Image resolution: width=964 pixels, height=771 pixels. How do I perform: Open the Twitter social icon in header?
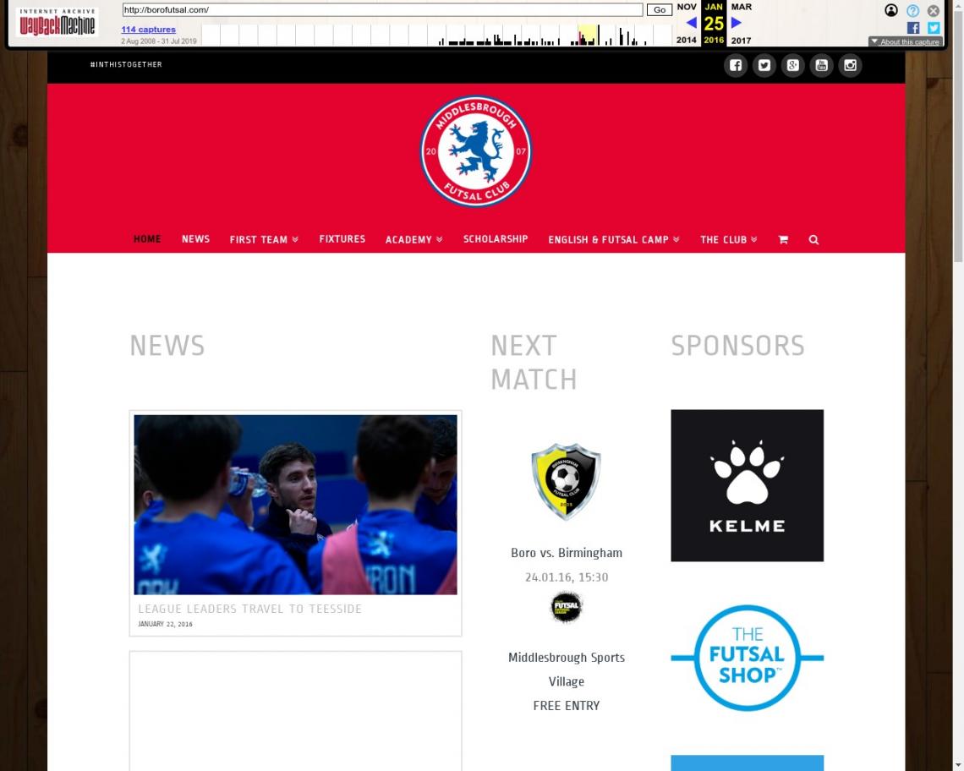(764, 65)
